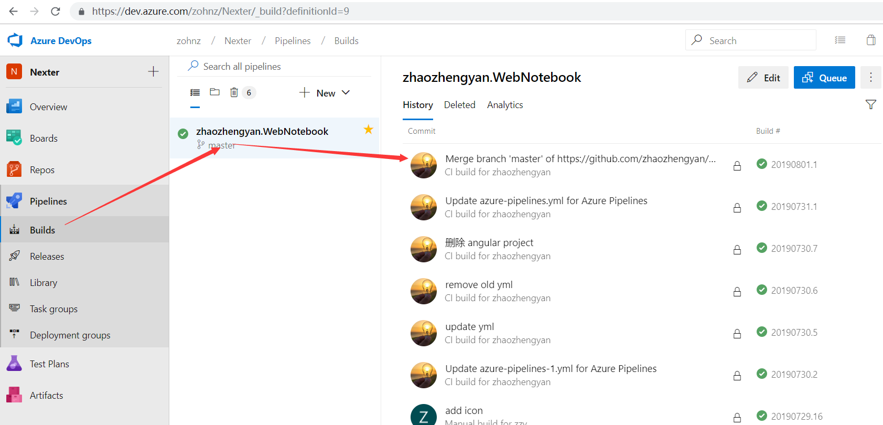Open the more actions vertical ellipsis
Image resolution: width=883 pixels, height=425 pixels.
coord(871,78)
